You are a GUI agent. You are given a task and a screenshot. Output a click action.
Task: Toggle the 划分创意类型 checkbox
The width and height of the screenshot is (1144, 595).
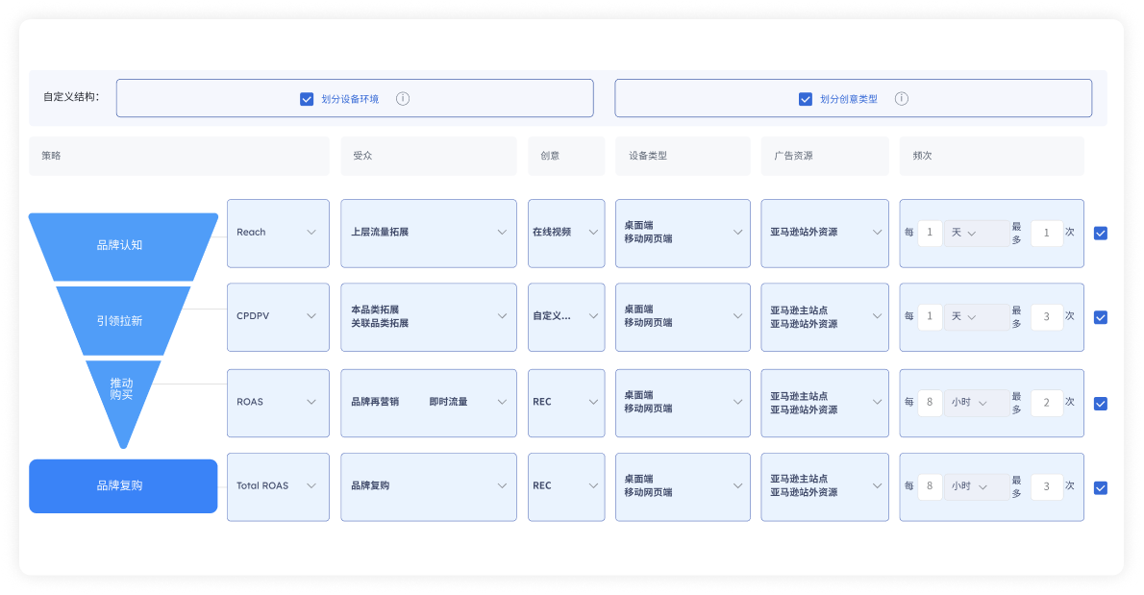tap(806, 99)
